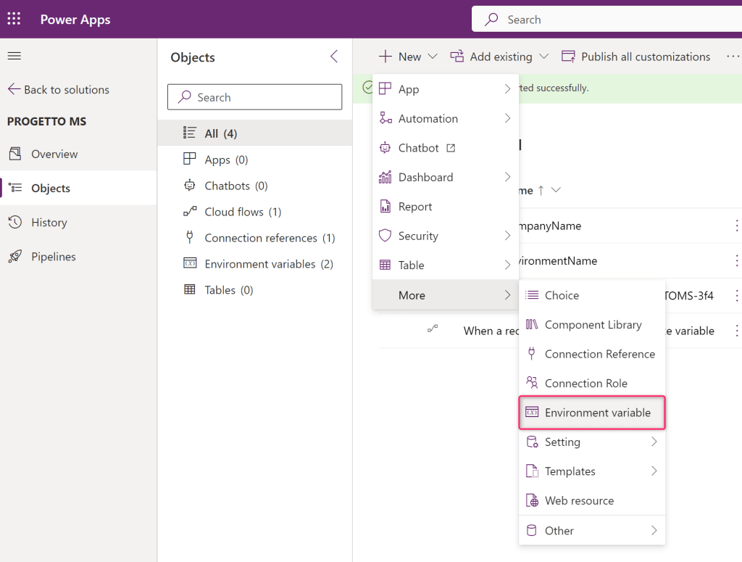Click the Back to solutions arrow
The height and width of the screenshot is (562, 742).
(14, 89)
